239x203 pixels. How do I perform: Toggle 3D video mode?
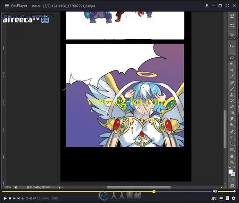click(221, 198)
